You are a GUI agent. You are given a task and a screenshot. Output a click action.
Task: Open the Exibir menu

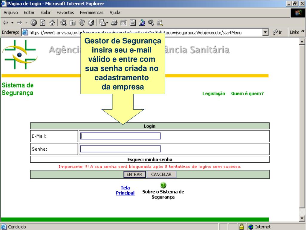tap(45, 13)
